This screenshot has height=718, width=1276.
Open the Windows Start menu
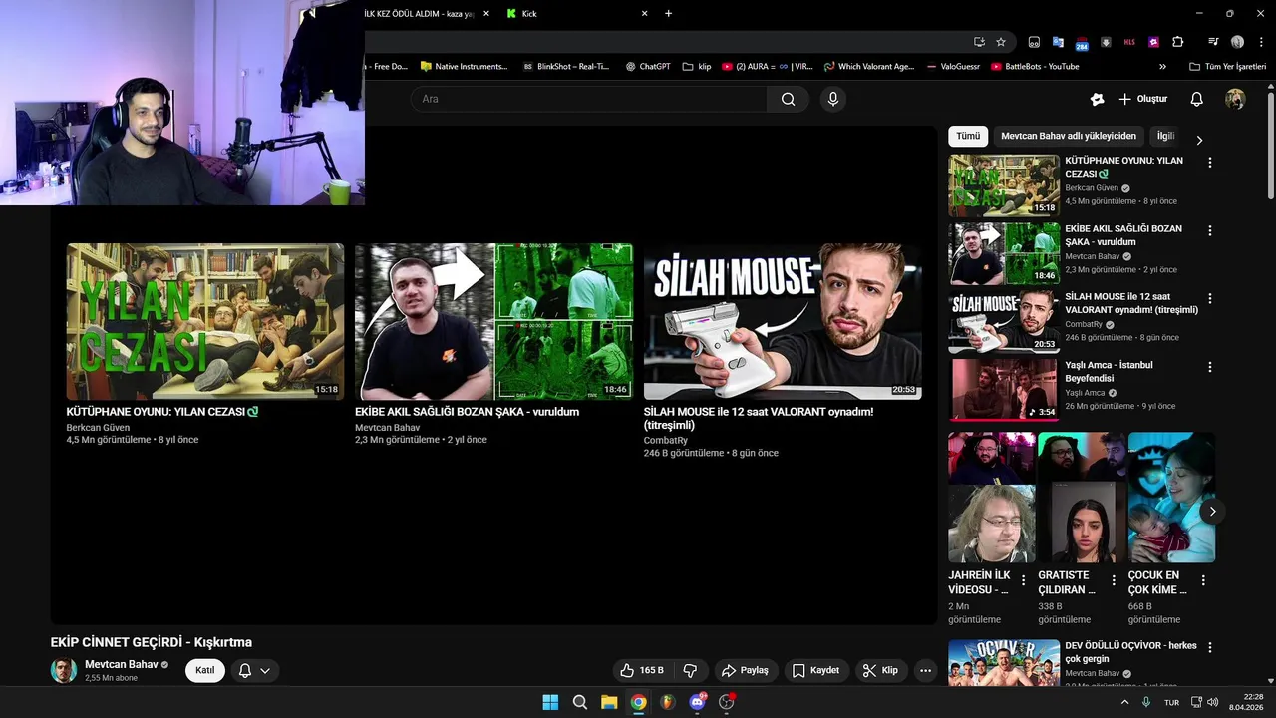[550, 702]
